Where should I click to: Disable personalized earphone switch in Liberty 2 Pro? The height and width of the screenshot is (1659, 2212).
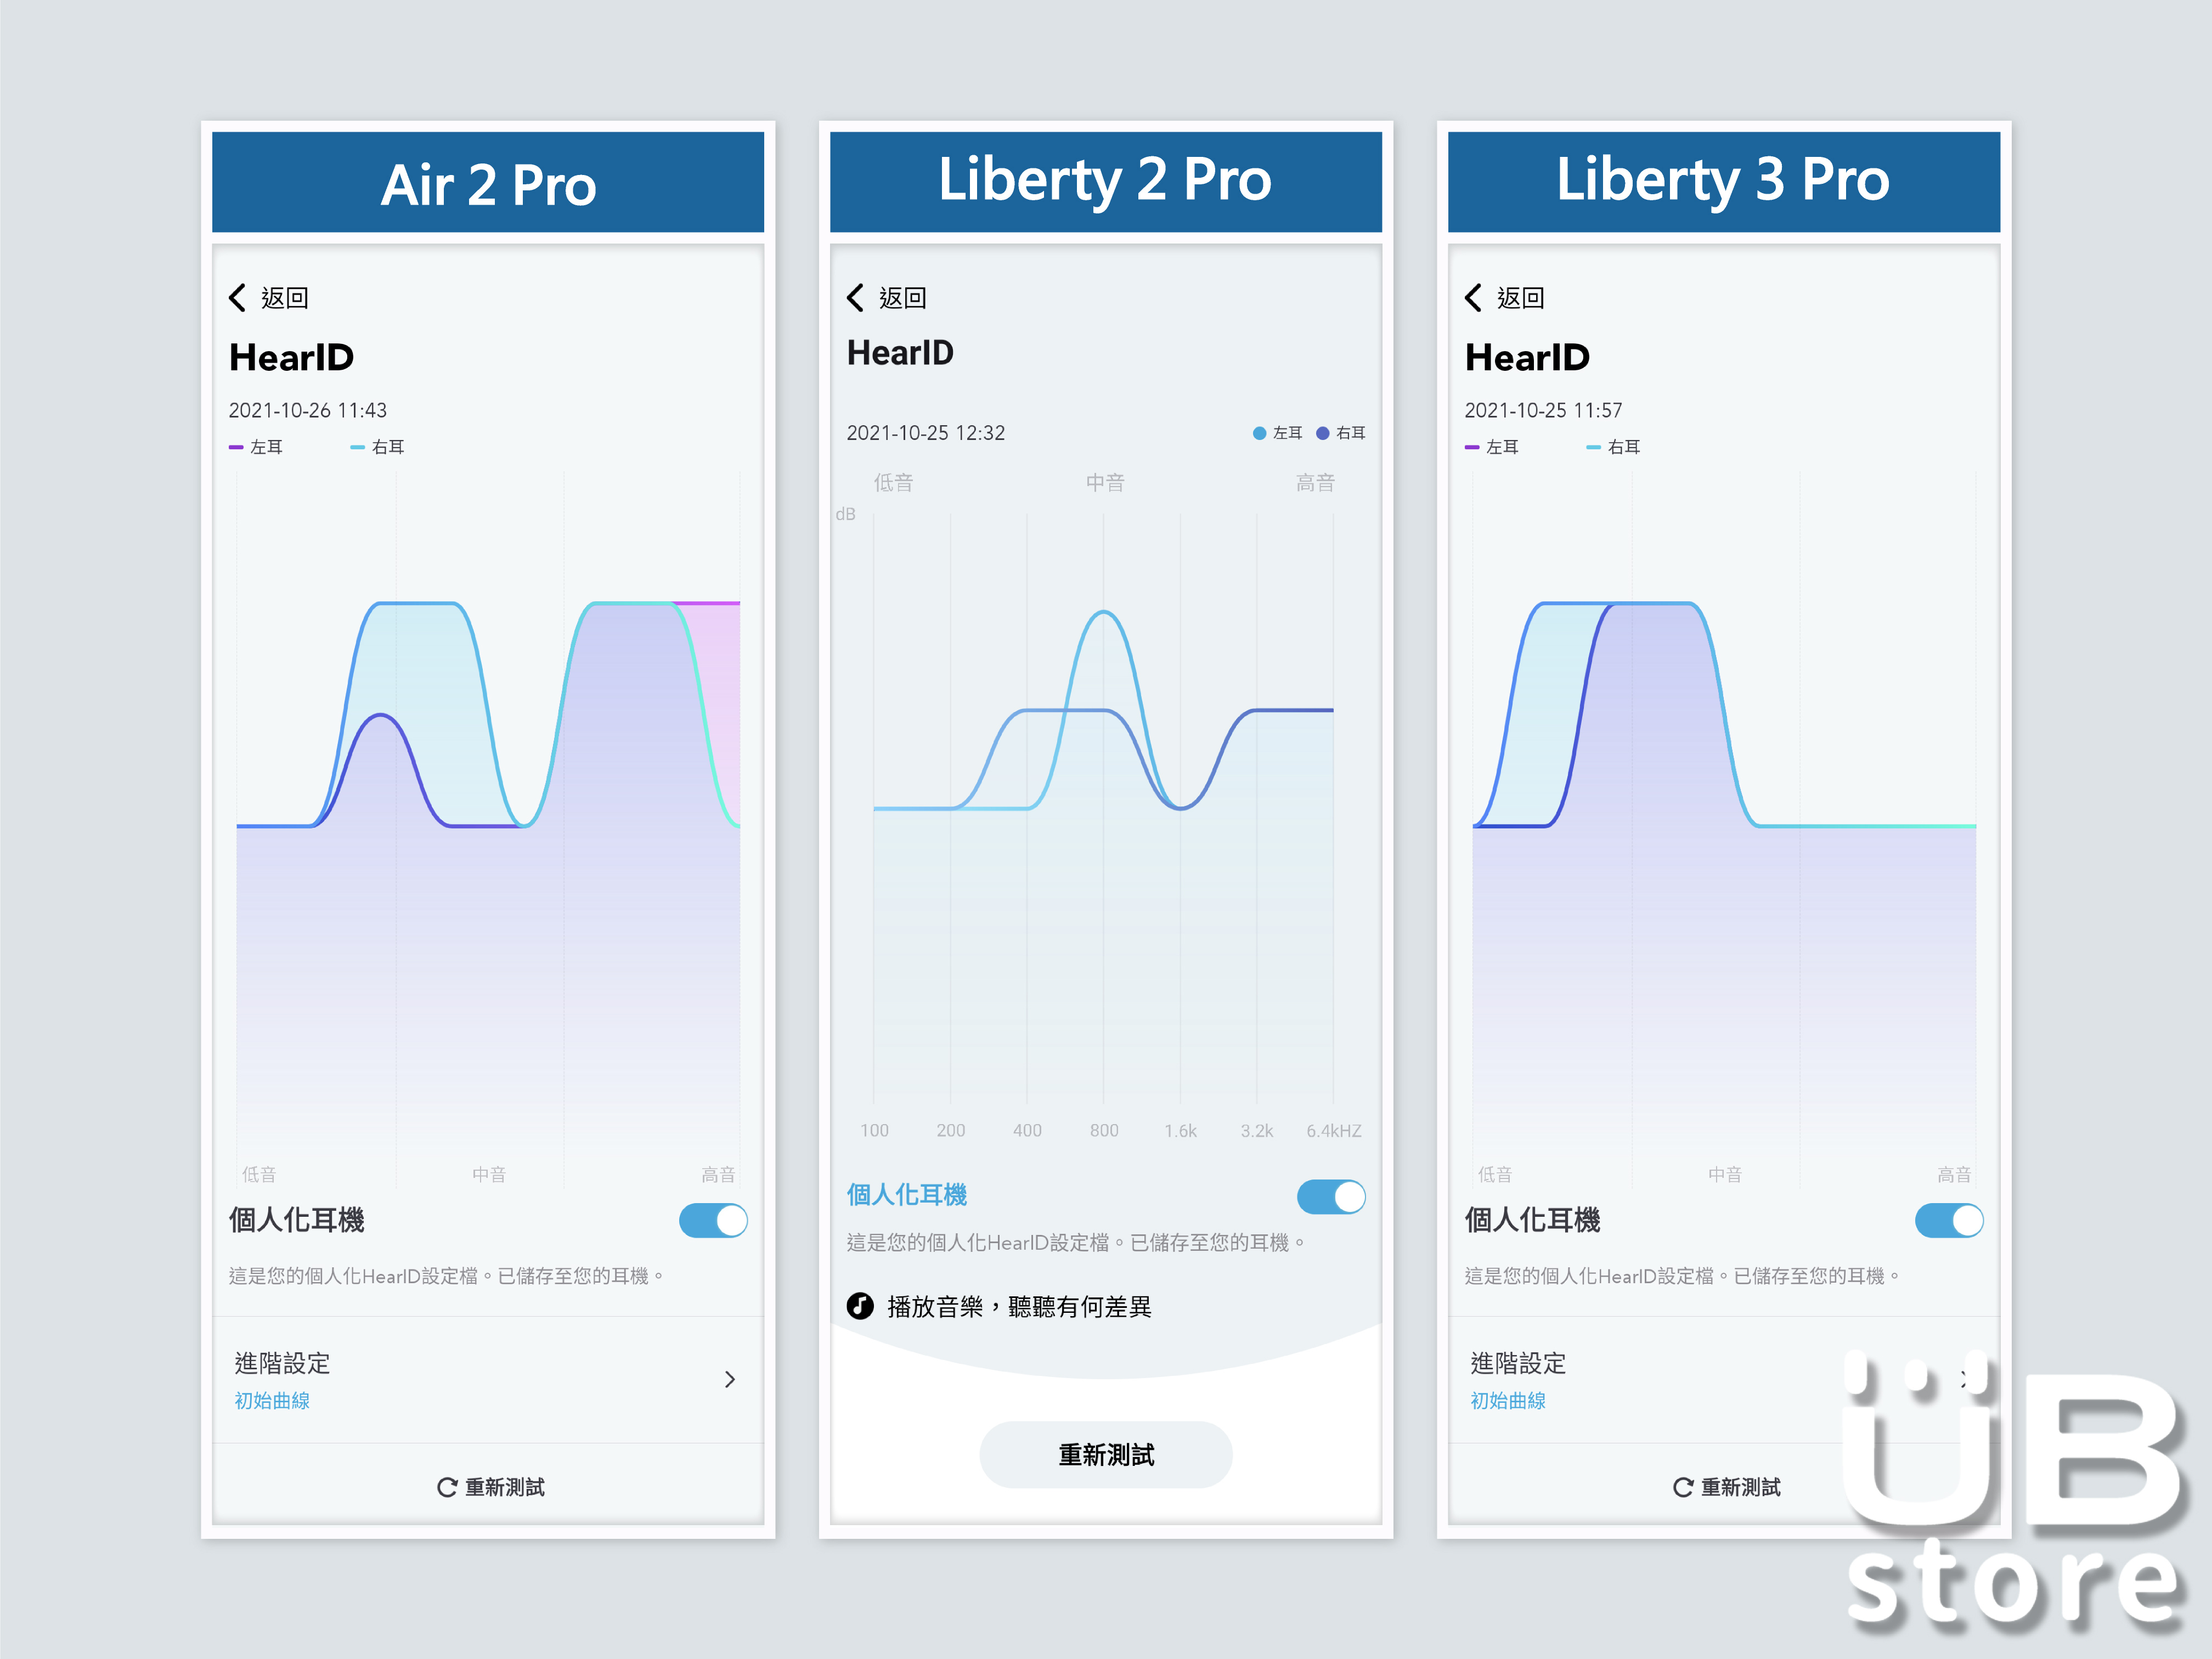(1331, 1197)
